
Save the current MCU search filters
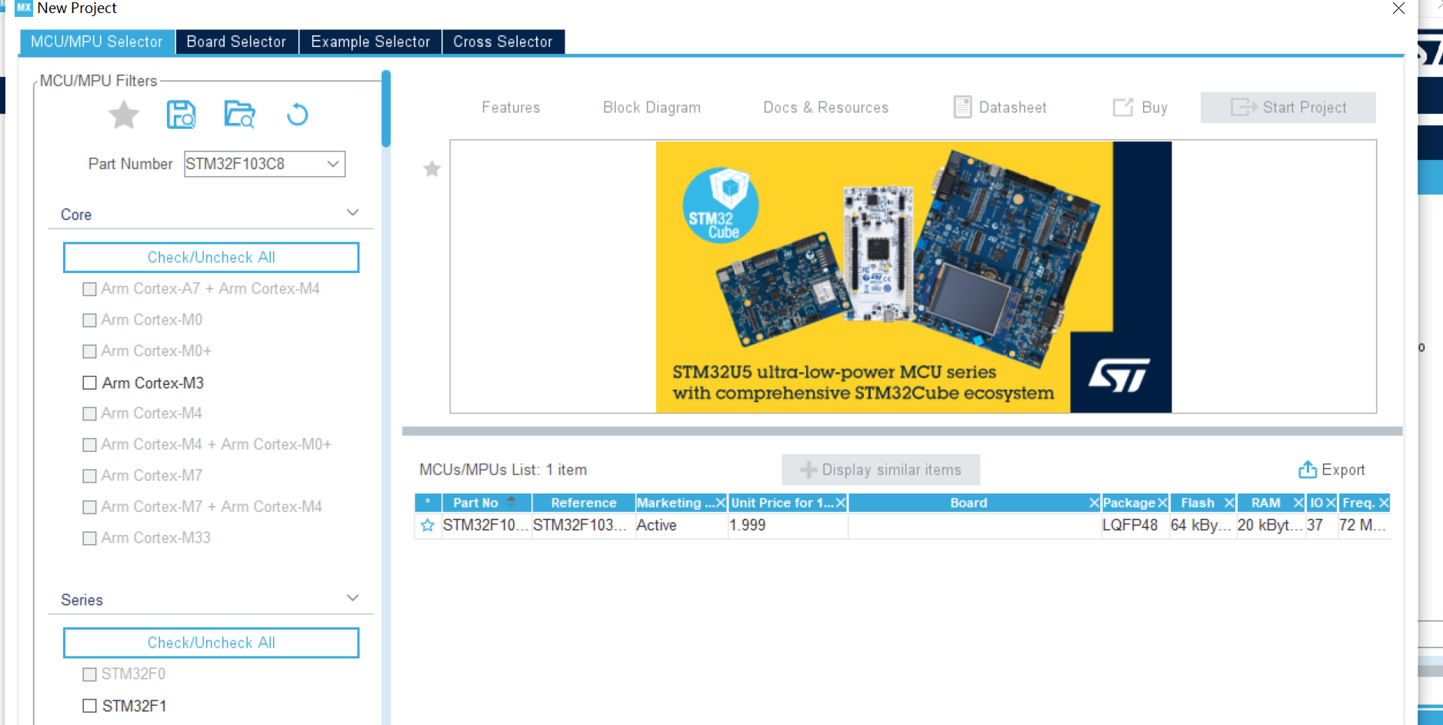[x=182, y=115]
